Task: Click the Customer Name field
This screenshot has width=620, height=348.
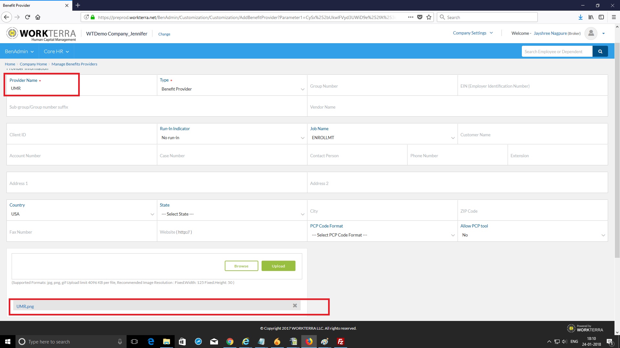Action: (x=532, y=134)
